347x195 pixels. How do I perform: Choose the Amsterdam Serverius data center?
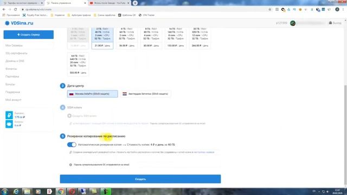tap(145, 94)
